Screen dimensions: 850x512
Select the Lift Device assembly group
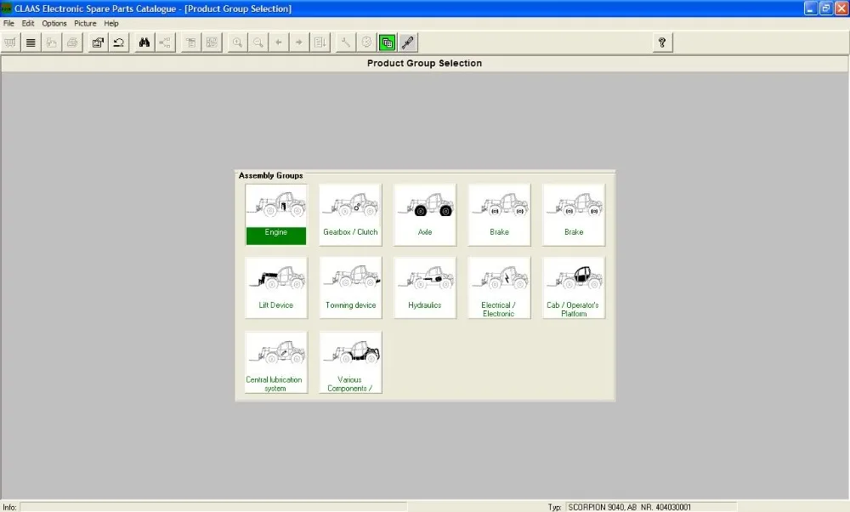tap(276, 287)
